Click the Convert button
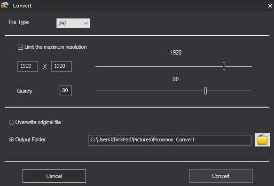This screenshot has width=274, height=186. pos(221,176)
